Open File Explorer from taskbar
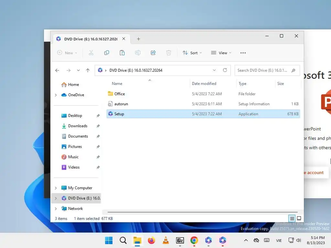Screen dimensions: 331x248 pos(137,240)
